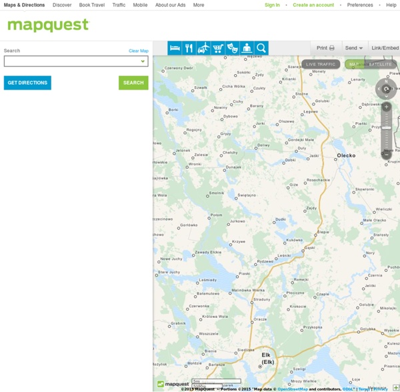Show restaurants with the fork and knife icon
The image size is (400, 392).
point(189,48)
